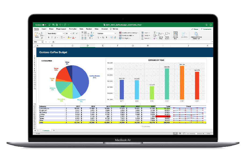Open the Format cells dropdown
Viewport: 246px width, 164px height.
coord(146,38)
